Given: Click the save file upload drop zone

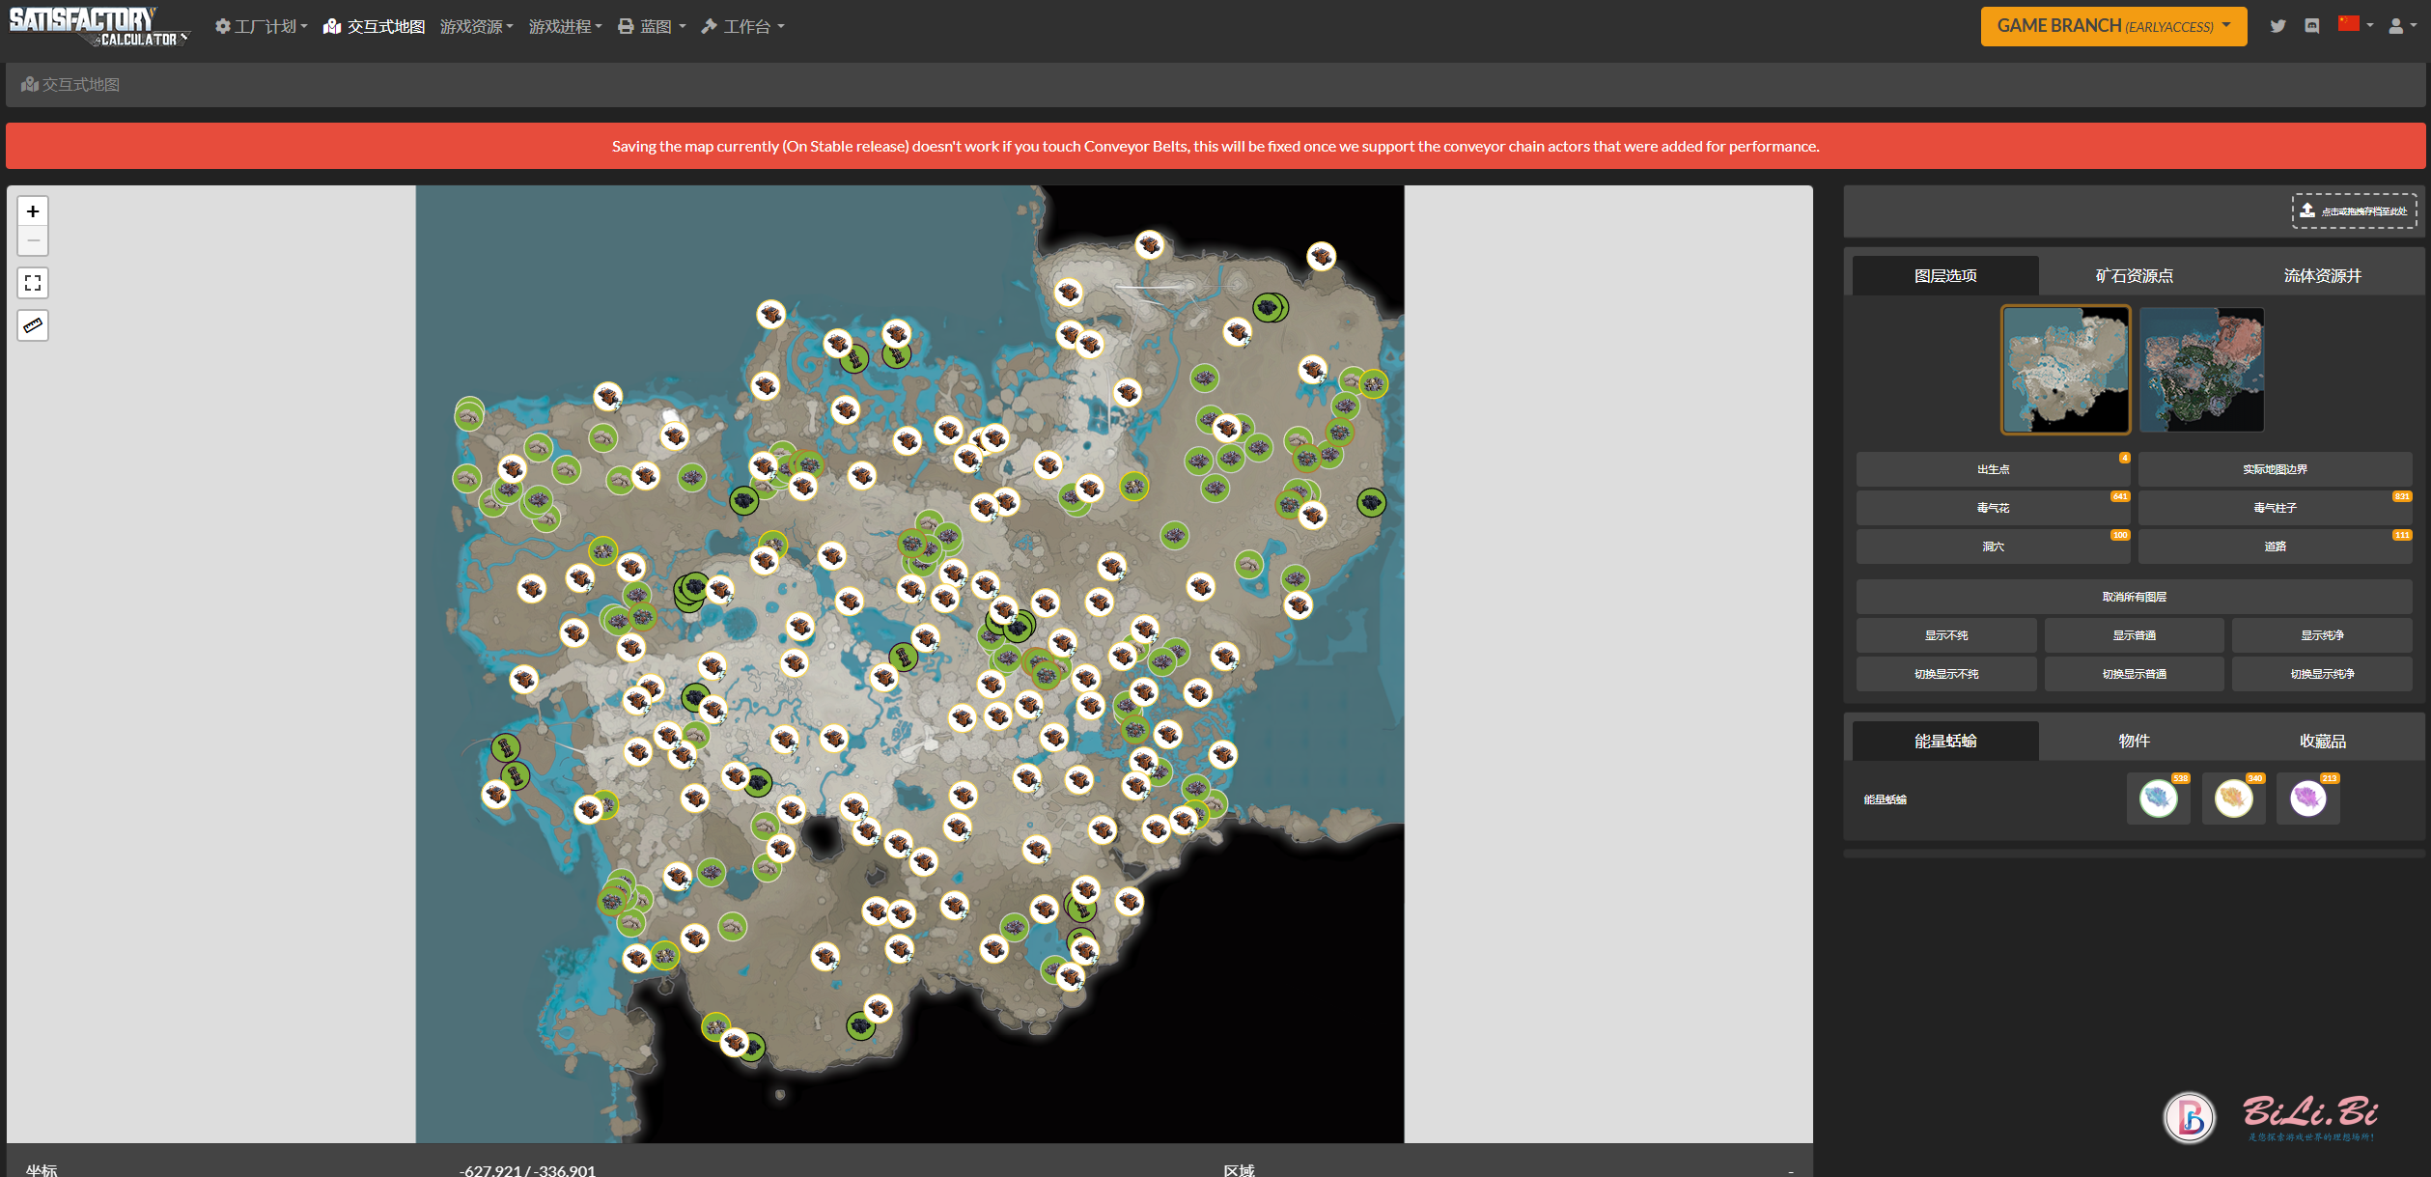Looking at the screenshot, I should click(2354, 210).
